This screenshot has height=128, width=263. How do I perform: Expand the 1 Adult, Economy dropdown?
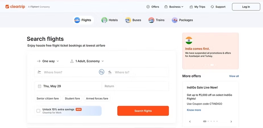87,61
